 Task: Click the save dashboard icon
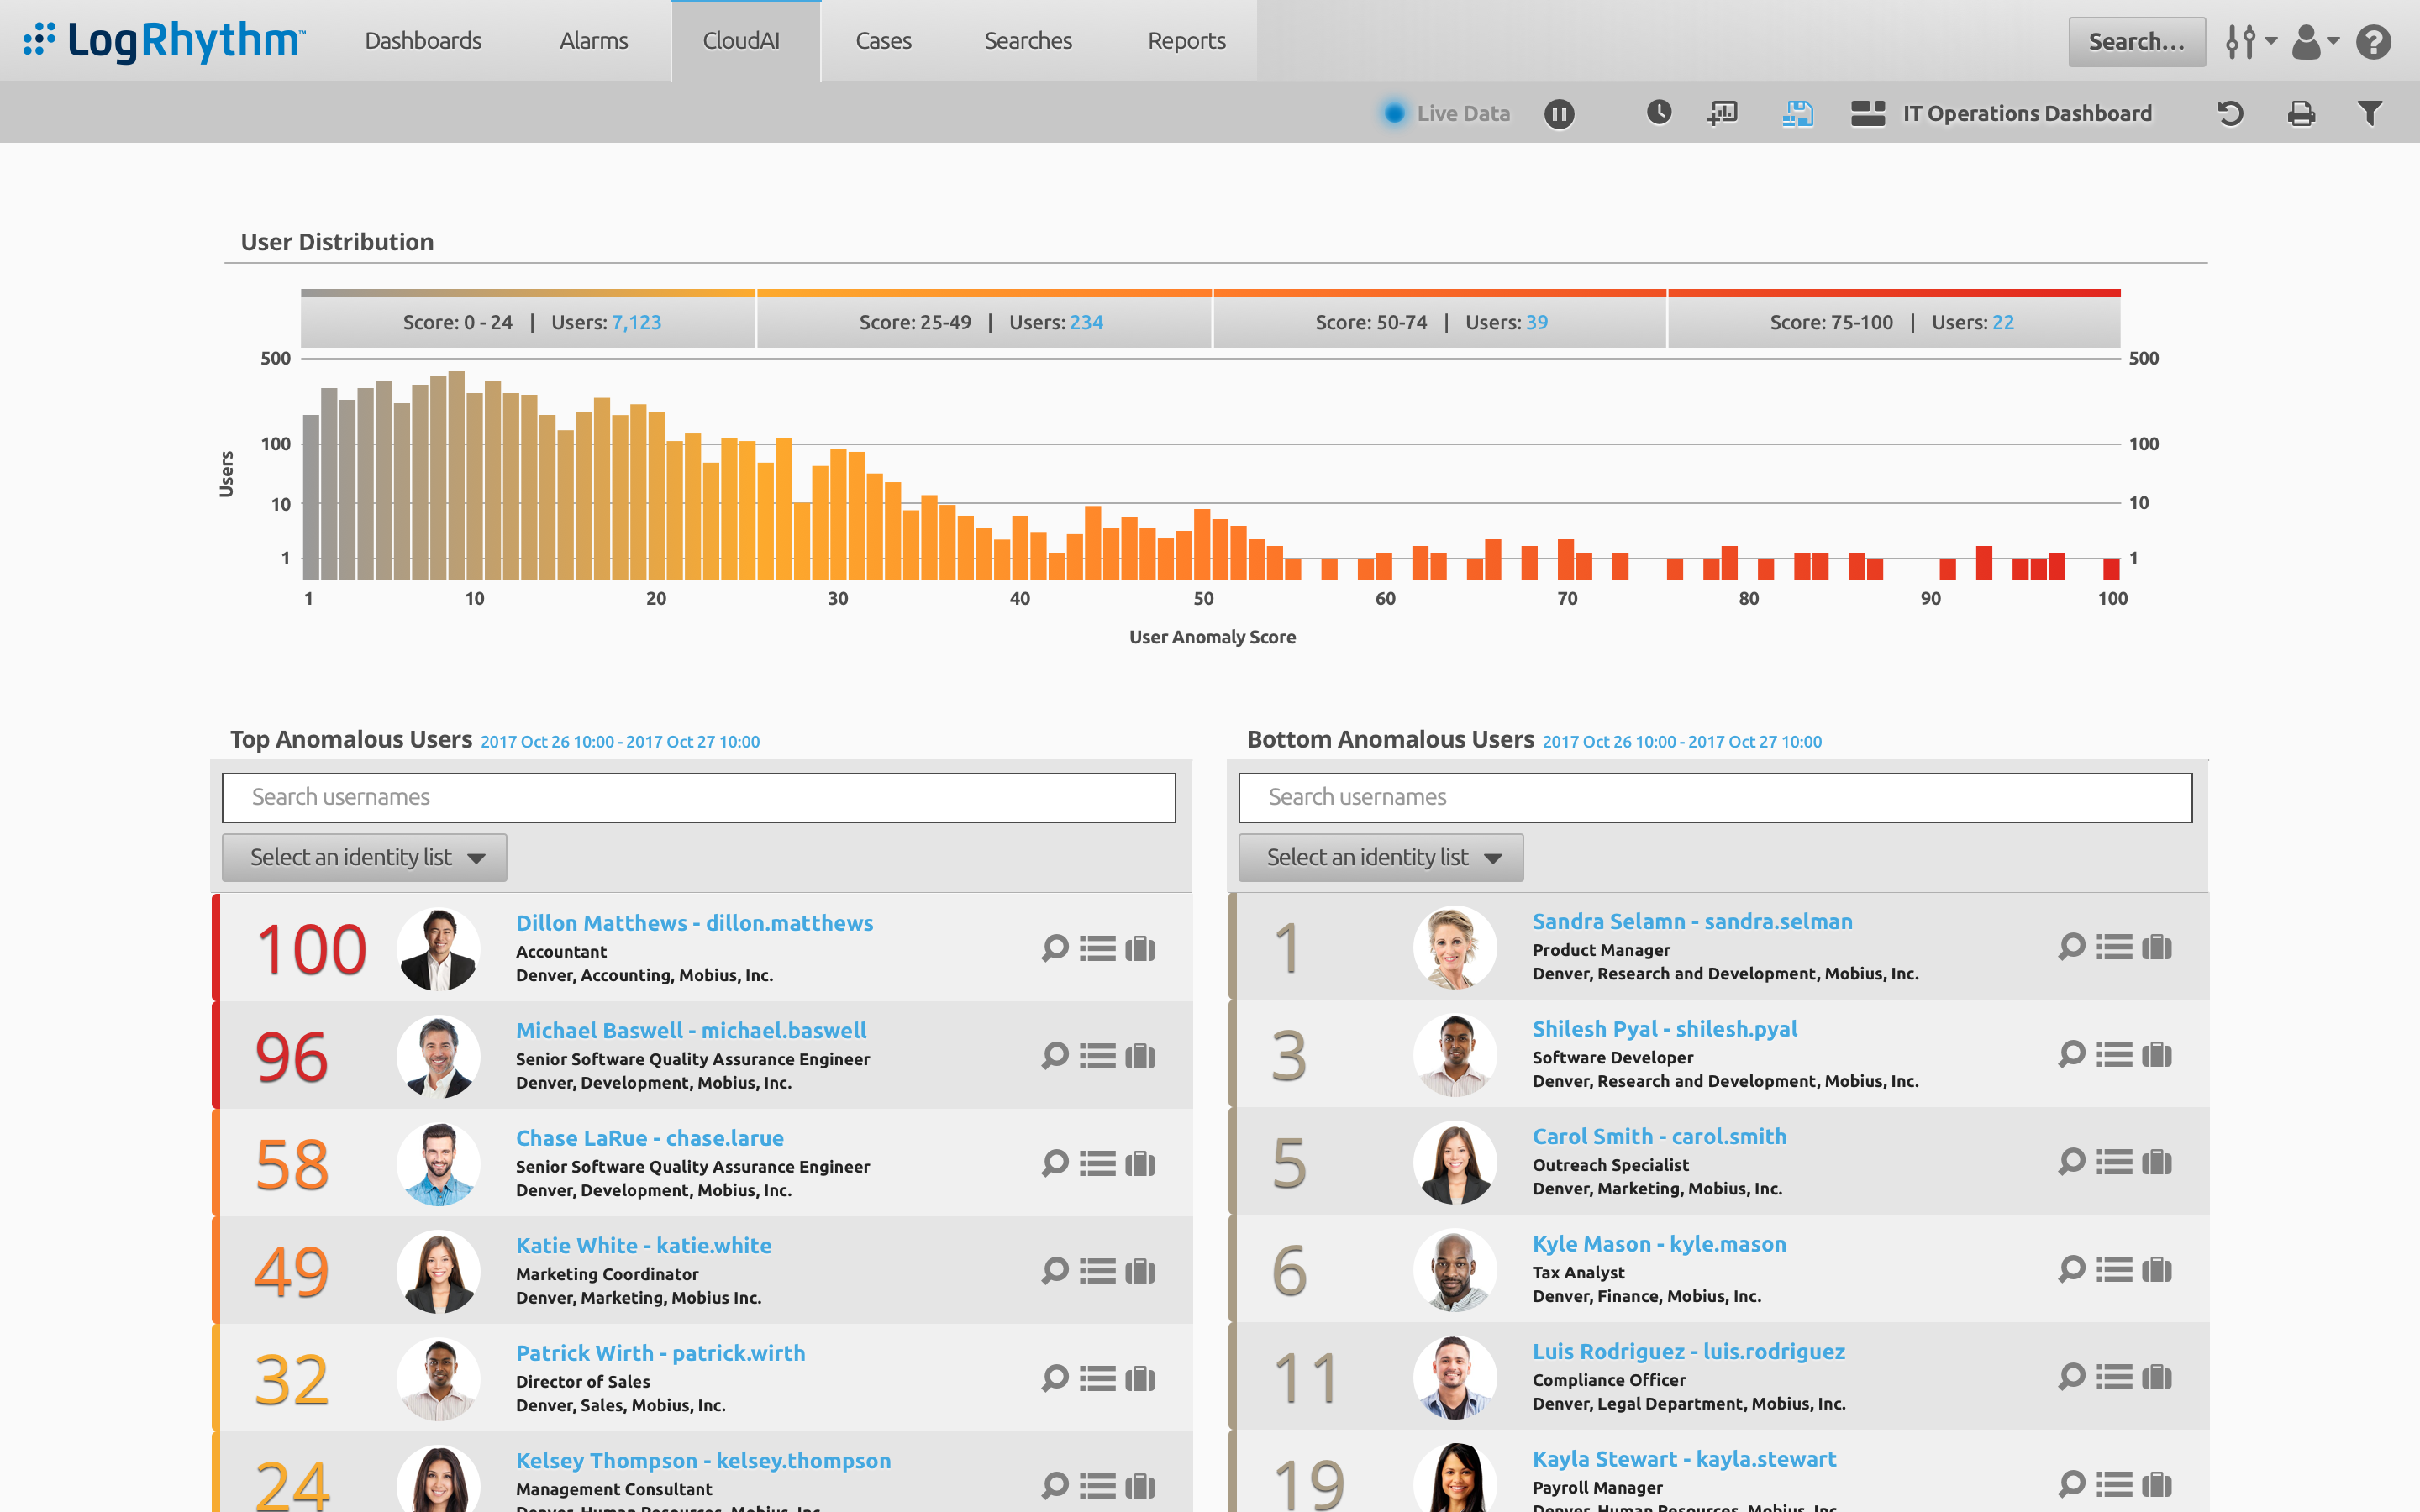[x=1797, y=114]
